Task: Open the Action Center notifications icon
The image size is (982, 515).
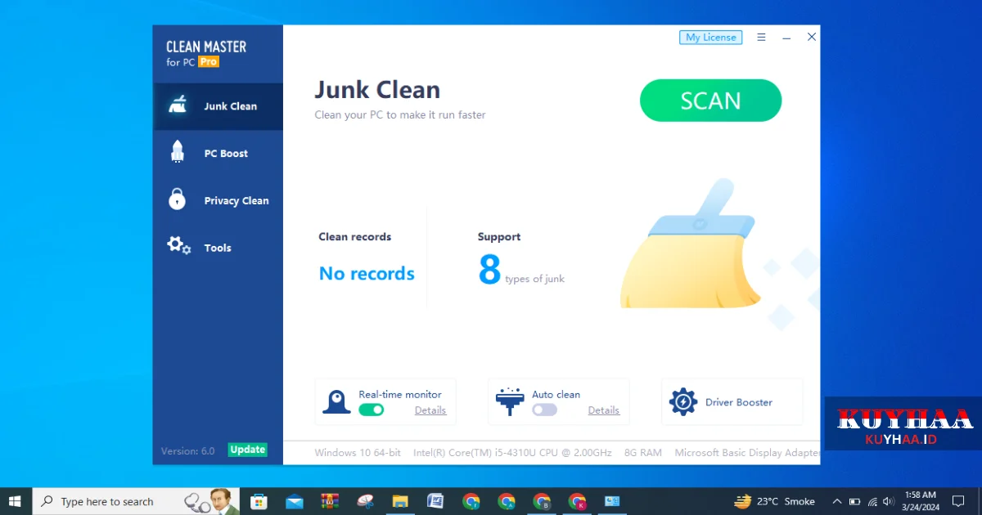Action: pyautogui.click(x=958, y=501)
